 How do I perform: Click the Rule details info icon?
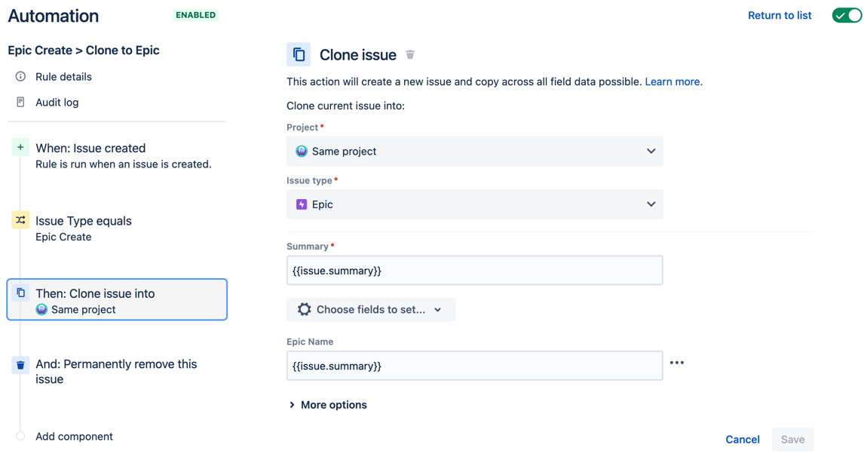[20, 76]
